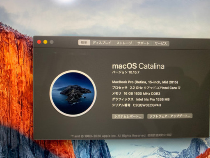Switch to the ディスプレイ tab
The height and width of the screenshot is (158, 210).
click(102, 43)
